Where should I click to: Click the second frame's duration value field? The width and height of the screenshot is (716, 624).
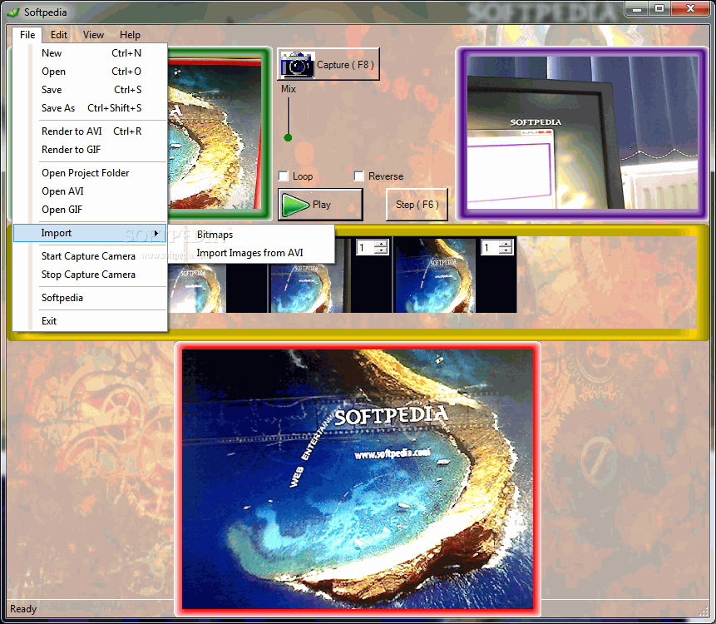point(366,247)
